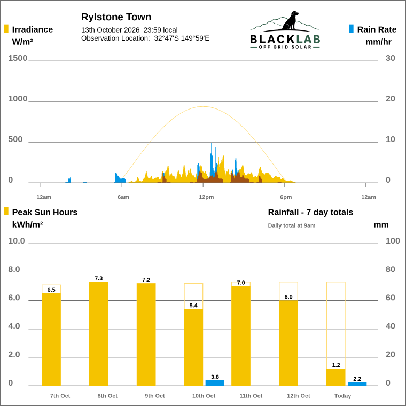
Task: Click the 6pm time axis label
Action: point(286,197)
